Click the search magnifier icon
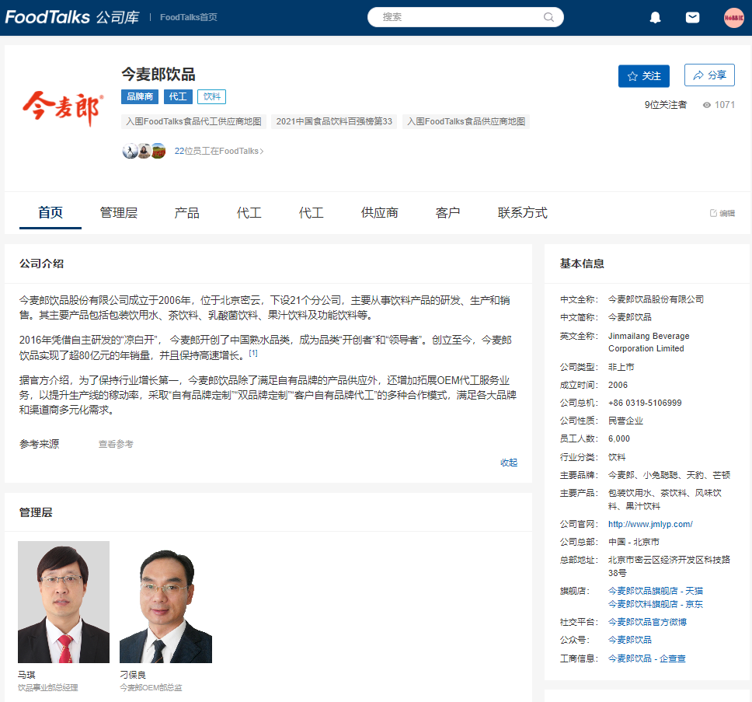 click(x=548, y=17)
